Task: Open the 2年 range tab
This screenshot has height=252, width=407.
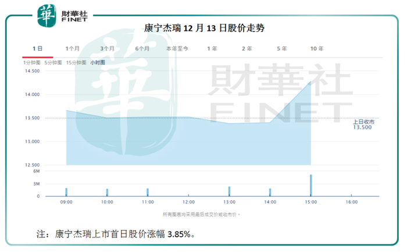Action: click(247, 48)
